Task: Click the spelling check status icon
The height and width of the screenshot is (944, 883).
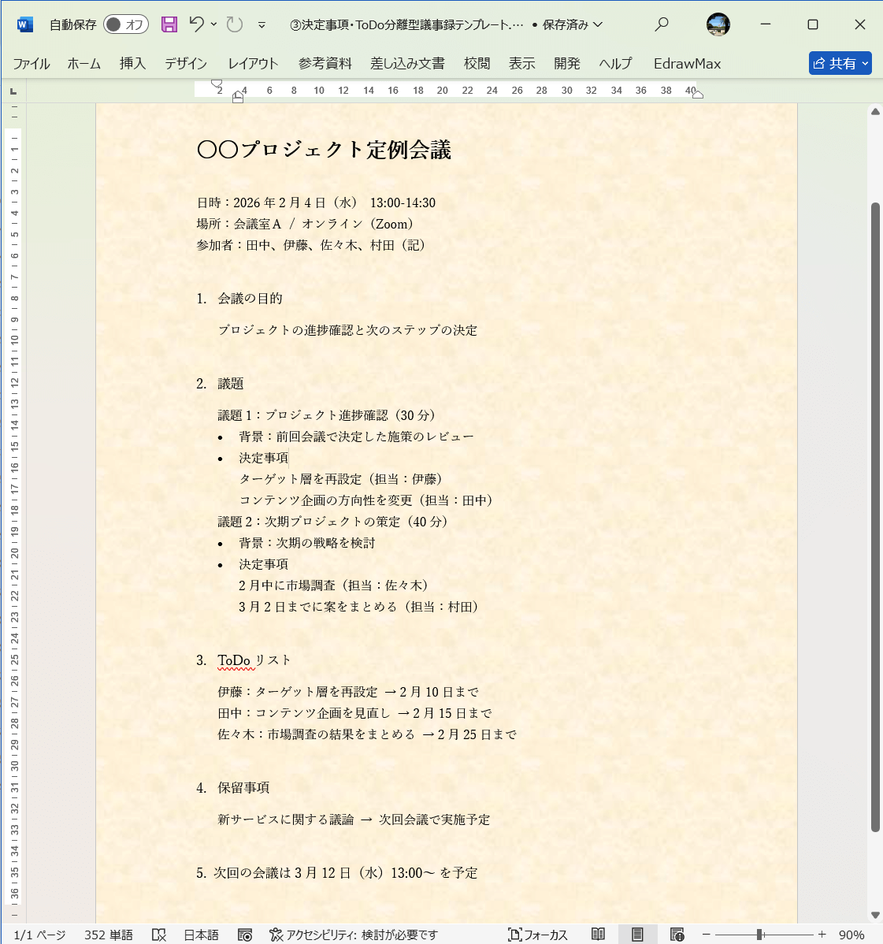Action: pos(159,935)
